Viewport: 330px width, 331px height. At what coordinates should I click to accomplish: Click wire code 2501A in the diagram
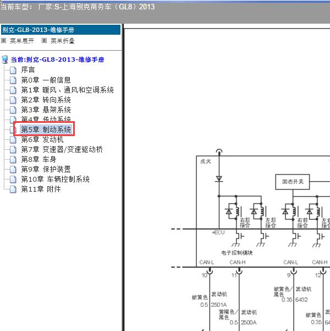pos(219,305)
